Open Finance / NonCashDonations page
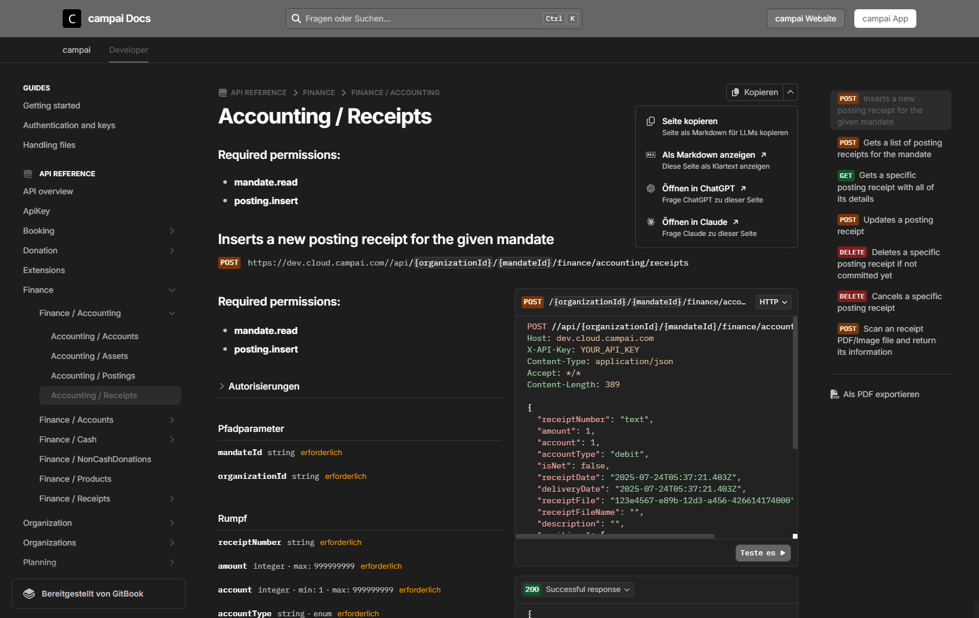The width and height of the screenshot is (979, 618). coord(95,459)
